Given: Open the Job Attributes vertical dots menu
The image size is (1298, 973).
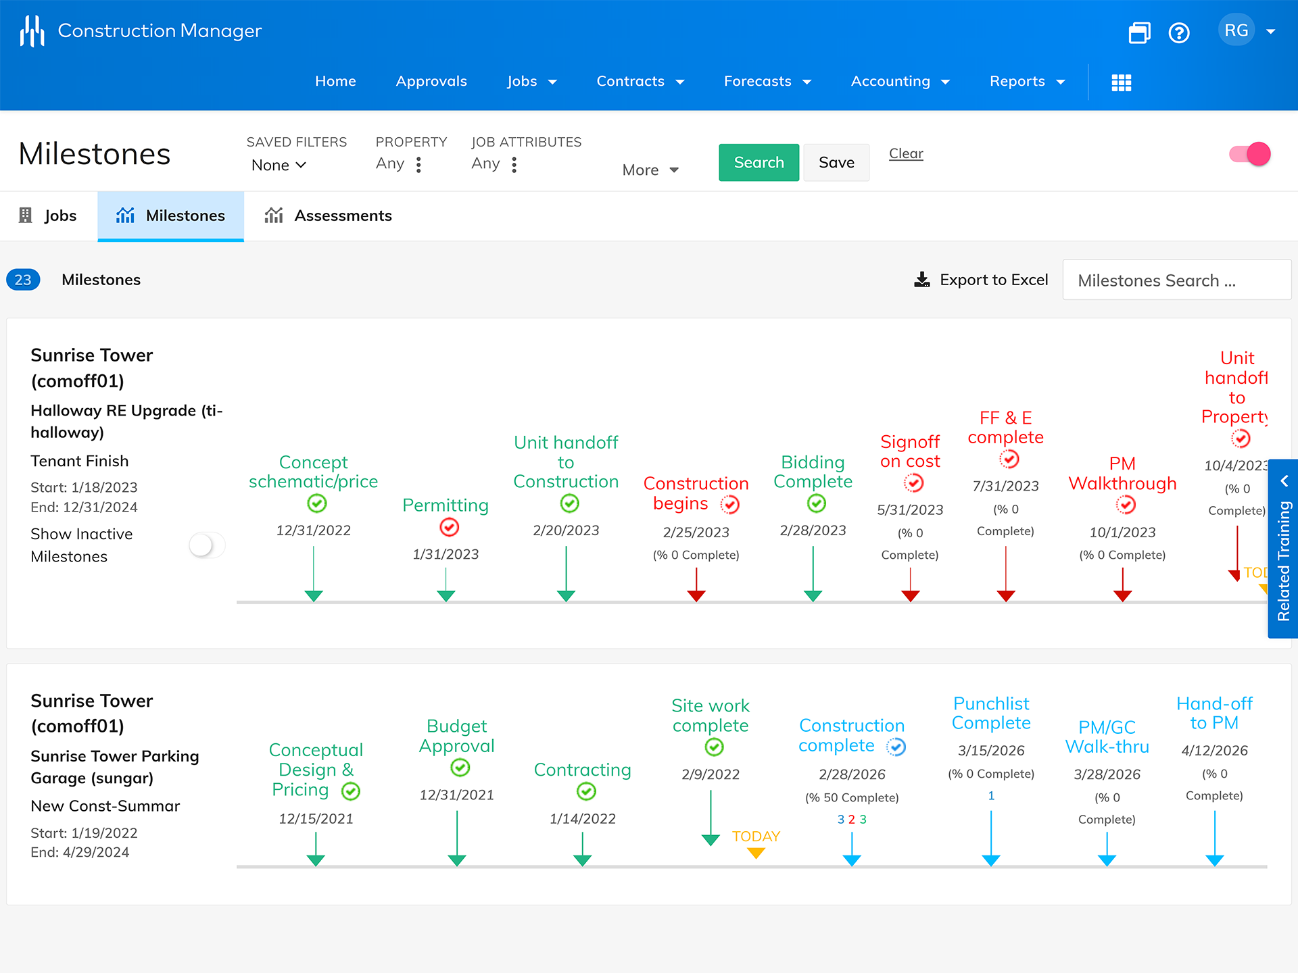Looking at the screenshot, I should pyautogui.click(x=514, y=165).
